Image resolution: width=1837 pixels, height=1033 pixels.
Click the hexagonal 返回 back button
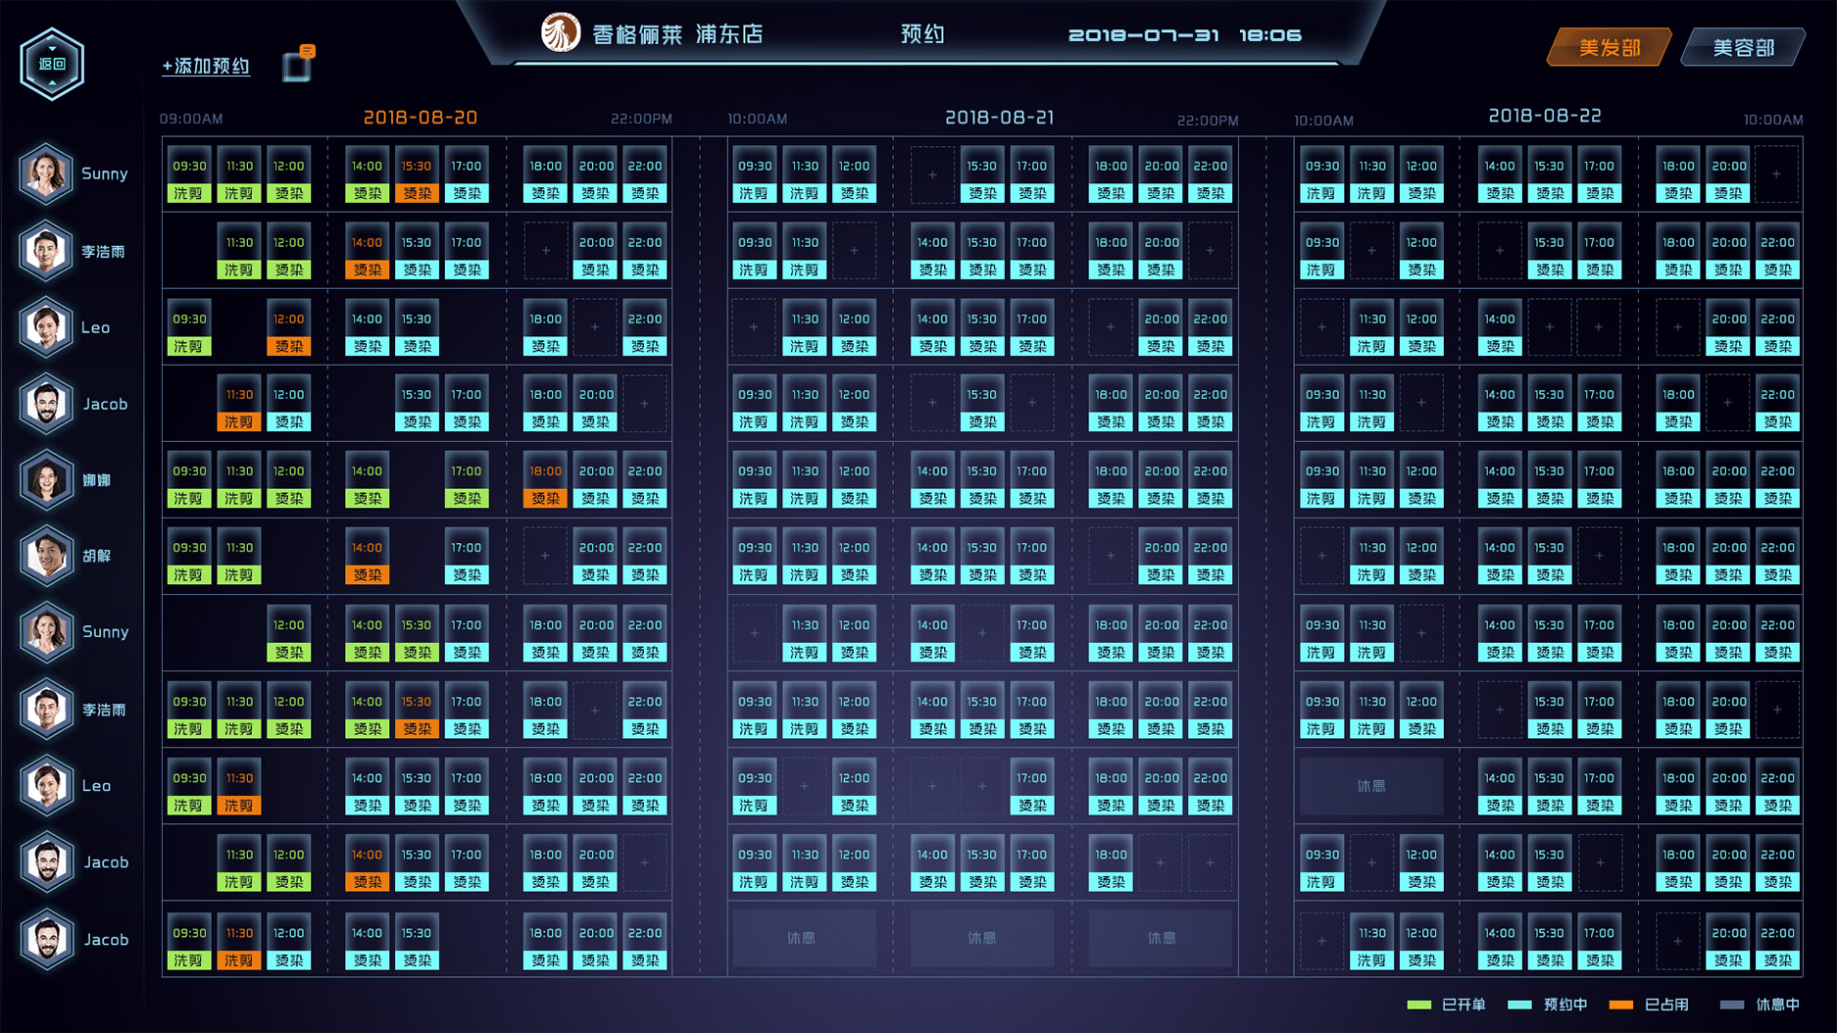52,65
